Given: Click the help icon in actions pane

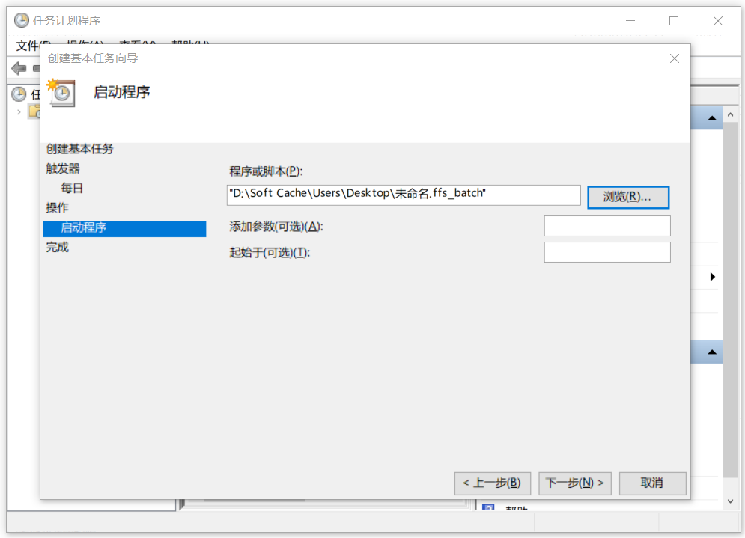Looking at the screenshot, I should [x=488, y=507].
